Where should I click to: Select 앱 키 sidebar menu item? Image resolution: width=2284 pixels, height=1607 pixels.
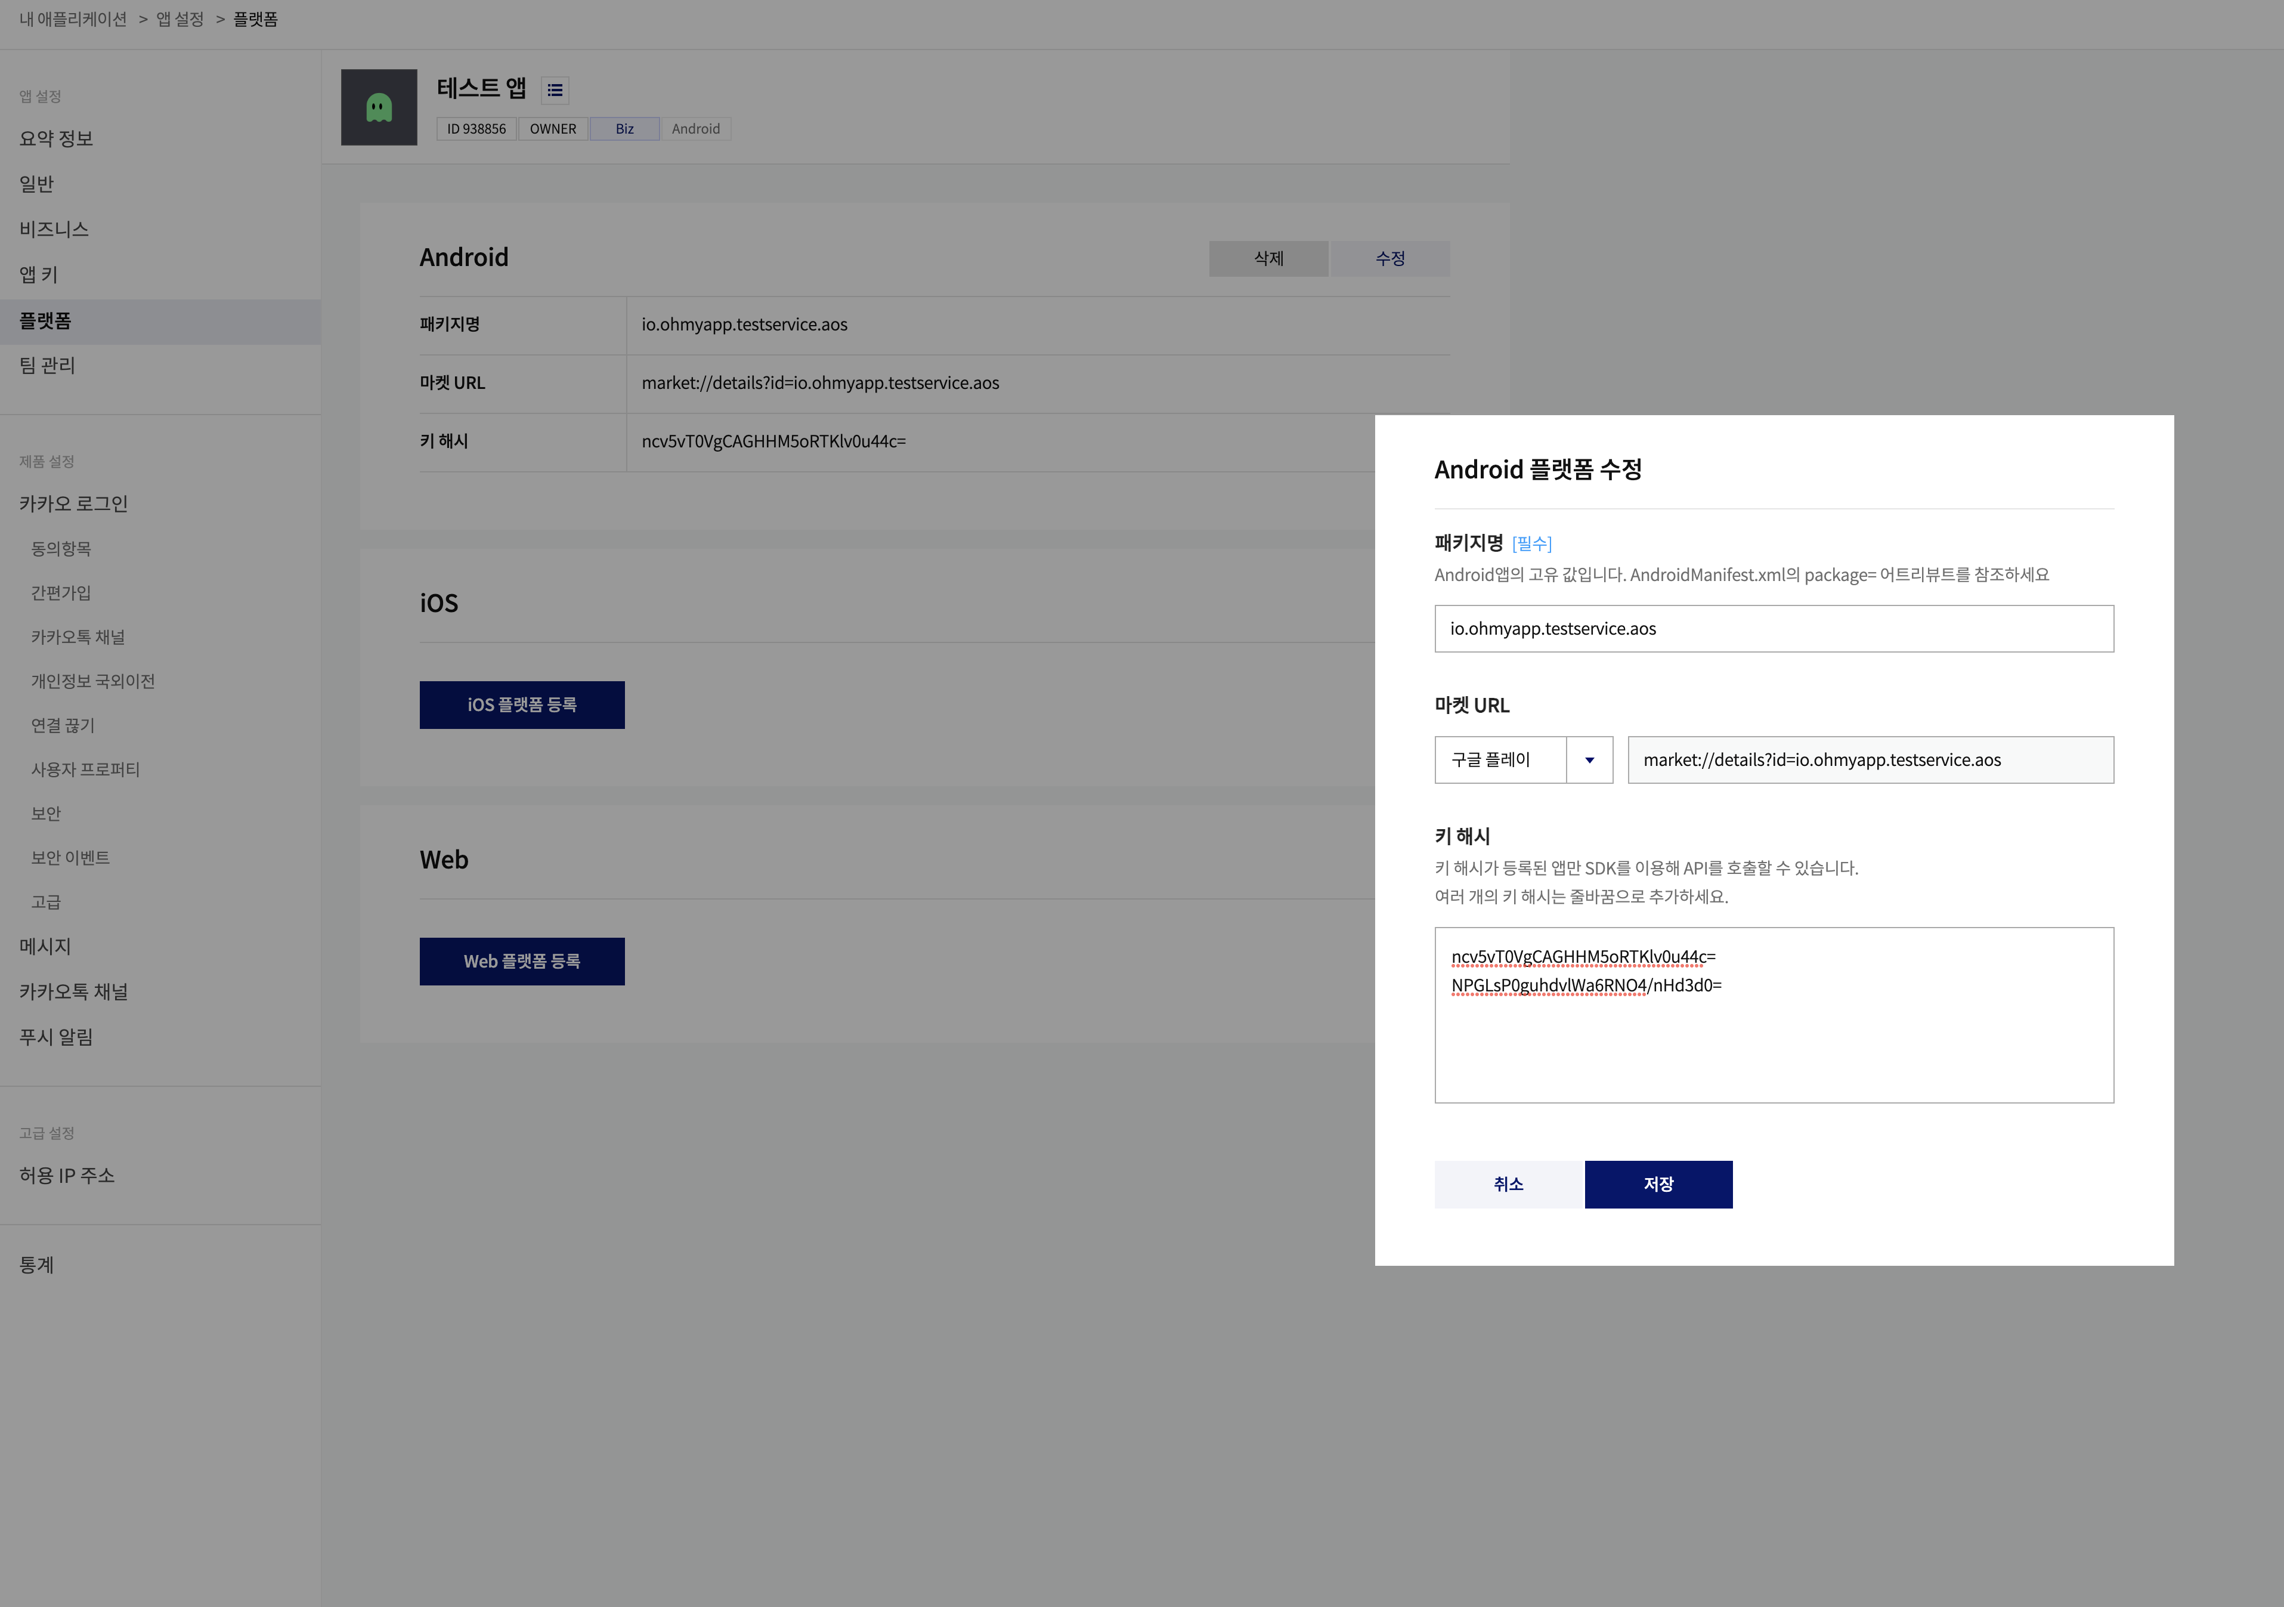click(x=39, y=274)
